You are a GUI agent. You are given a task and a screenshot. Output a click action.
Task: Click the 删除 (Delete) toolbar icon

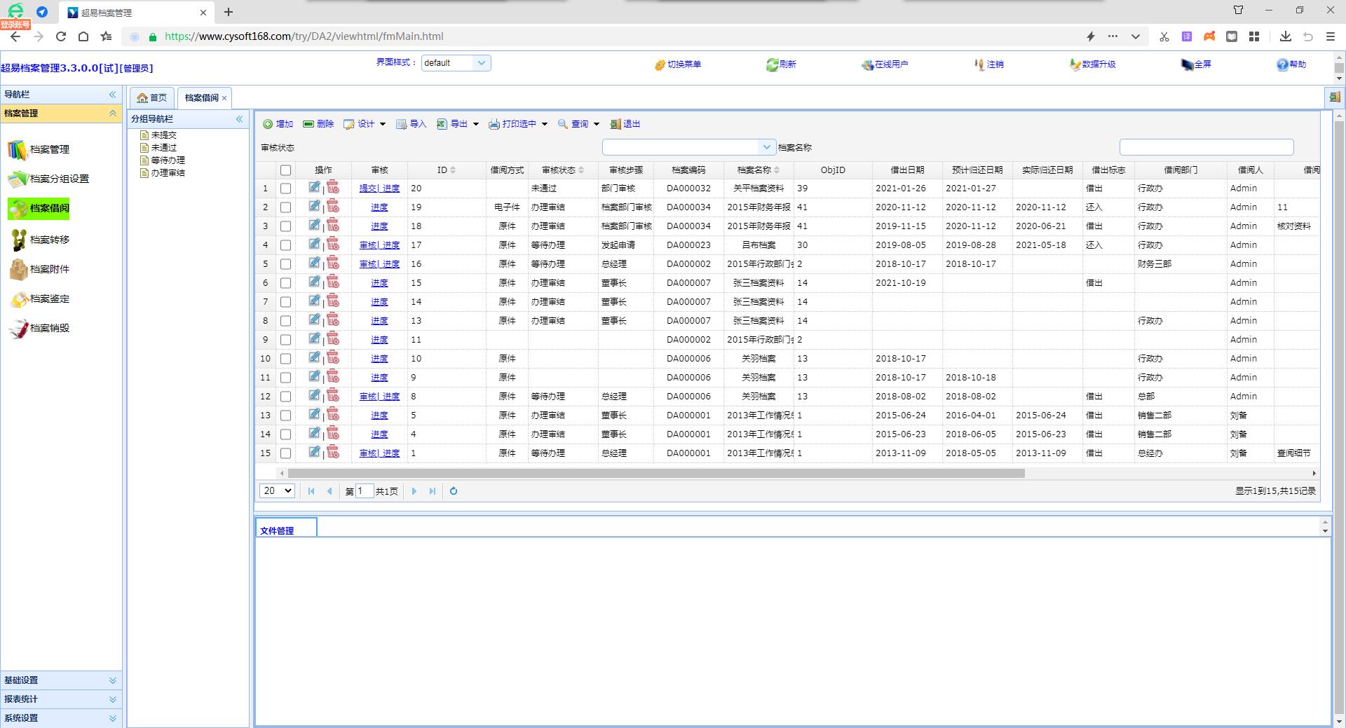coord(308,124)
